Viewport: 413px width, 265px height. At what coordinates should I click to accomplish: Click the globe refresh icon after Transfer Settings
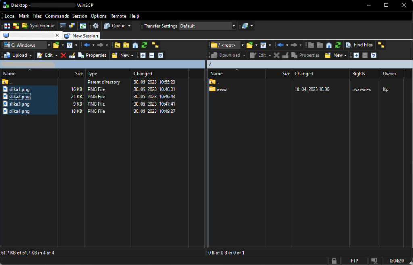245,26
